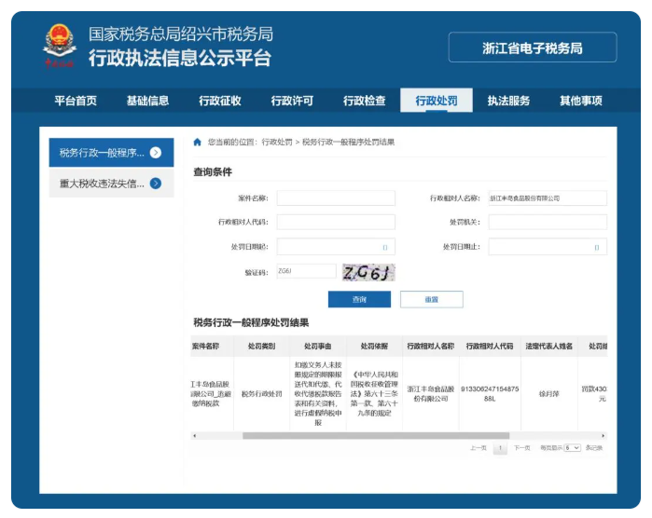652x518 pixels.
Task: Open calendar icon for 处罚日期止 field
Action: click(597, 247)
